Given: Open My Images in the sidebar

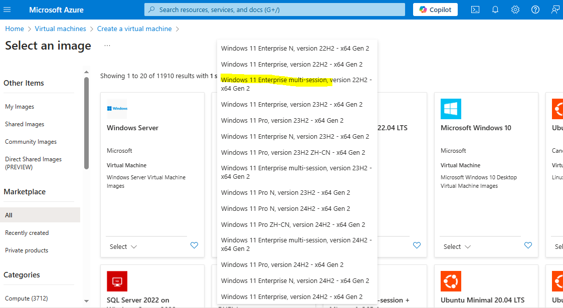Looking at the screenshot, I should (20, 107).
